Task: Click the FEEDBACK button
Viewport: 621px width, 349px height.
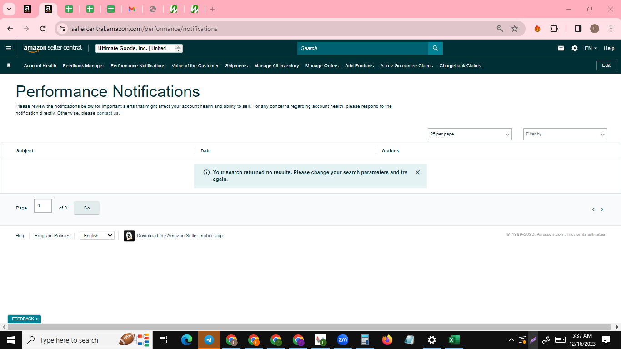Action: 23,319
